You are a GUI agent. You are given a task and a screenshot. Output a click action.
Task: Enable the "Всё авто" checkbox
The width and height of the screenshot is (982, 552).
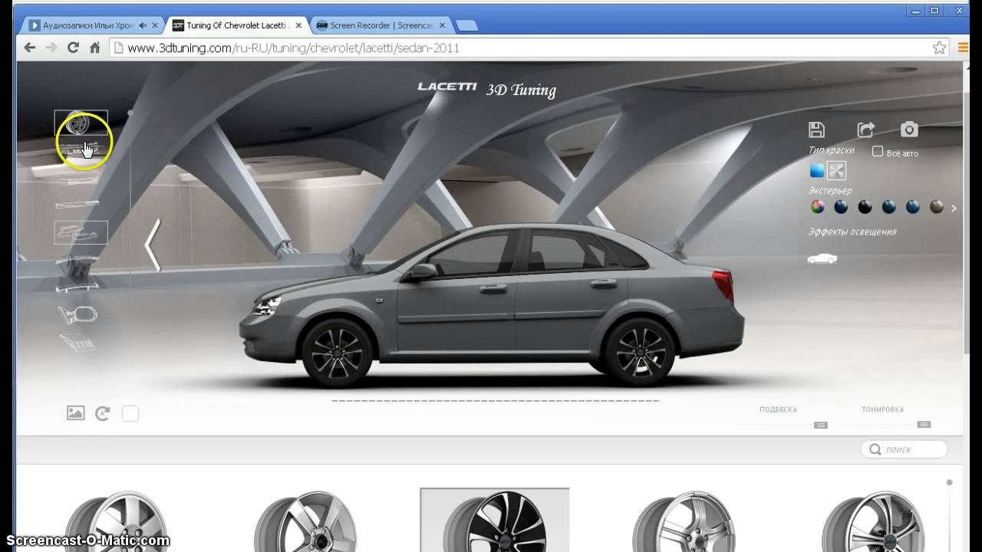(x=878, y=152)
